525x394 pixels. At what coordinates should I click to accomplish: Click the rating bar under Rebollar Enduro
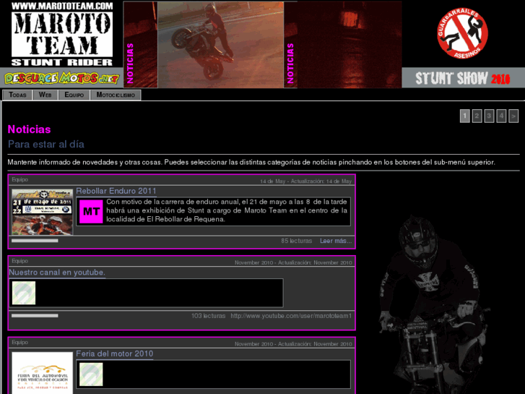(x=35, y=241)
